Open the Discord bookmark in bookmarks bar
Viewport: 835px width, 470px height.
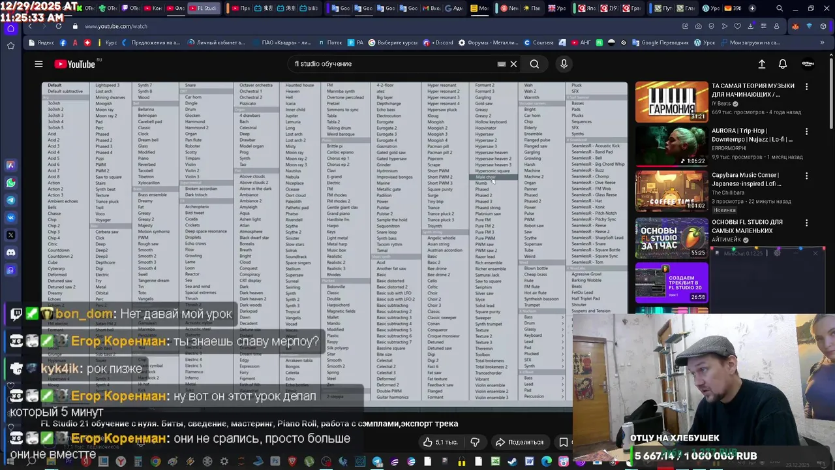click(x=438, y=42)
